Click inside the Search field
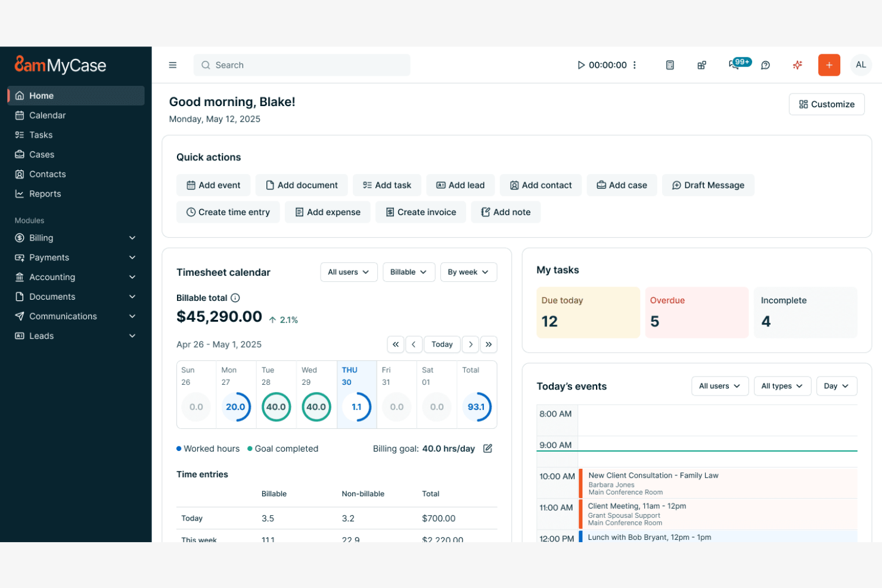Image resolution: width=882 pixels, height=588 pixels. 302,65
